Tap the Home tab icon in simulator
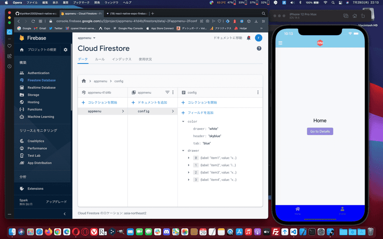This screenshot has height=239, width=383. pos(298,209)
